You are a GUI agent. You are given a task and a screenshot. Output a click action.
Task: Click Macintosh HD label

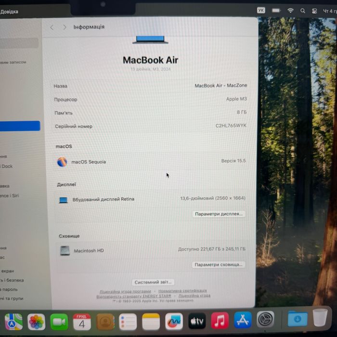point(89,251)
